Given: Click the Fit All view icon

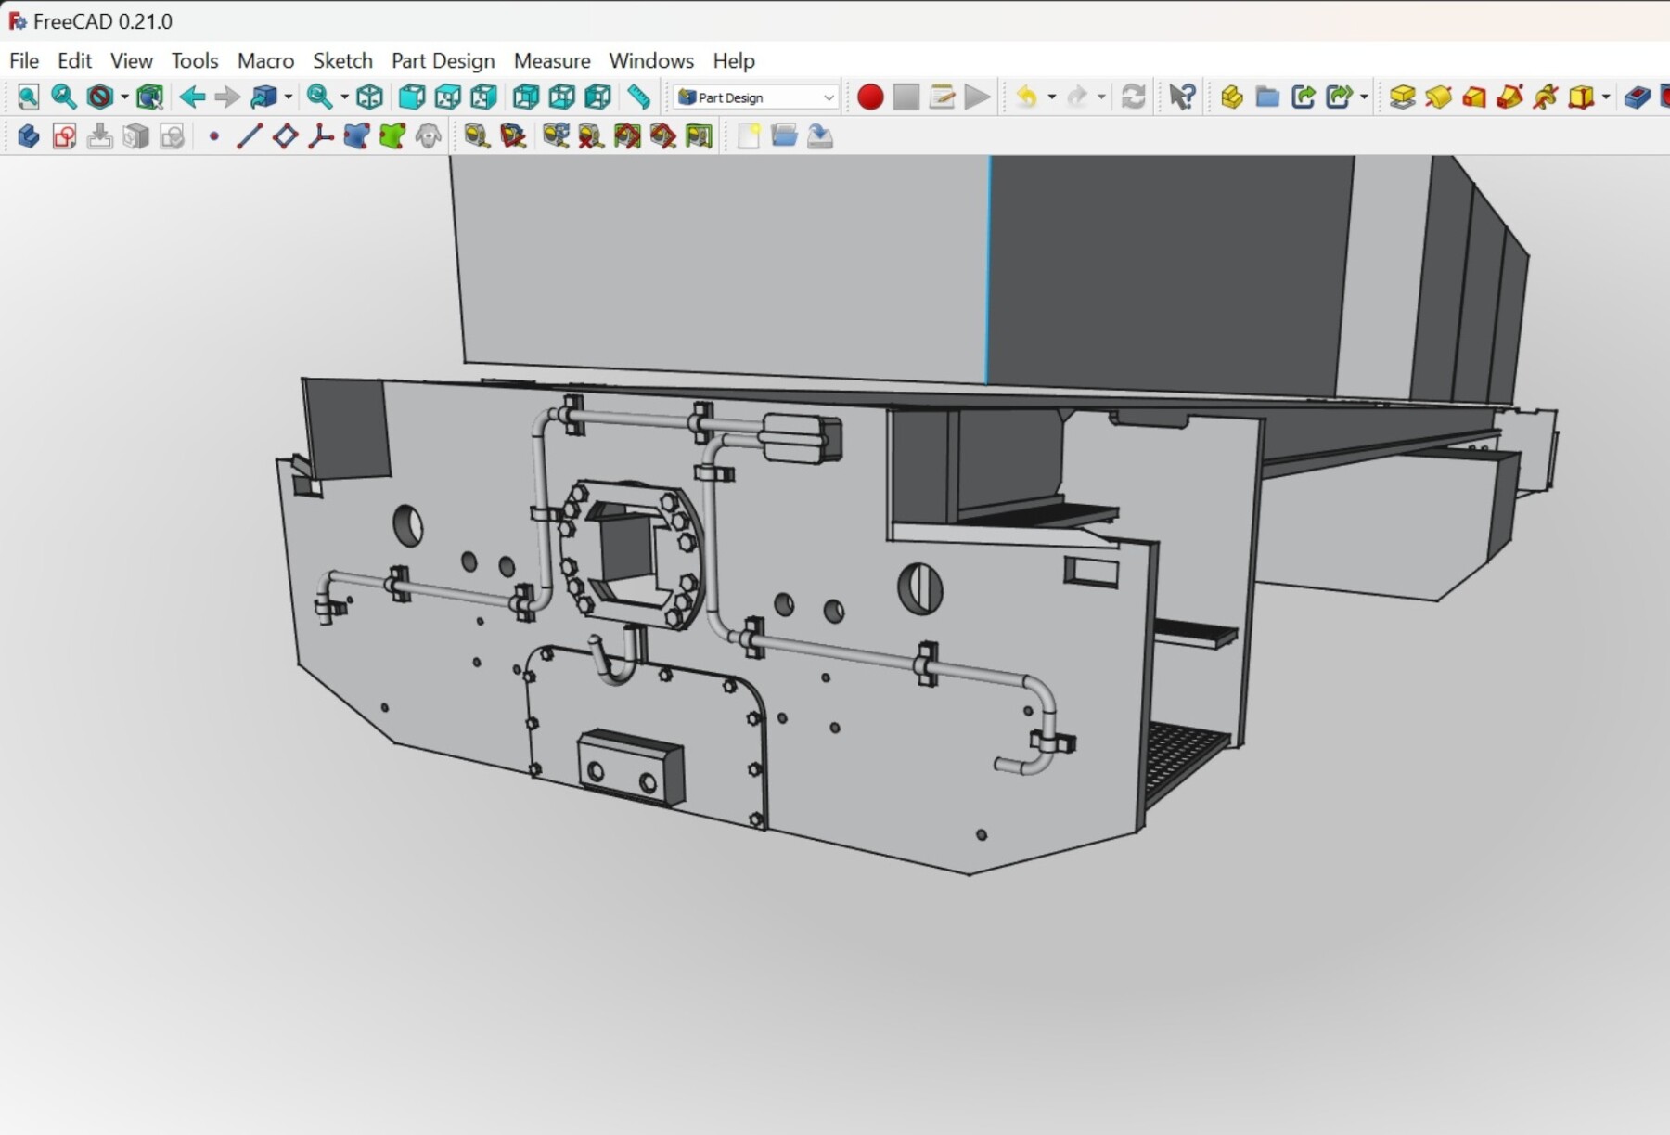Looking at the screenshot, I should (x=29, y=97).
